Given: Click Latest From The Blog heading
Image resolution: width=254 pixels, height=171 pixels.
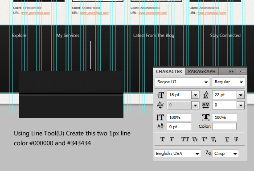Looking at the screenshot, I should pyautogui.click(x=154, y=36).
